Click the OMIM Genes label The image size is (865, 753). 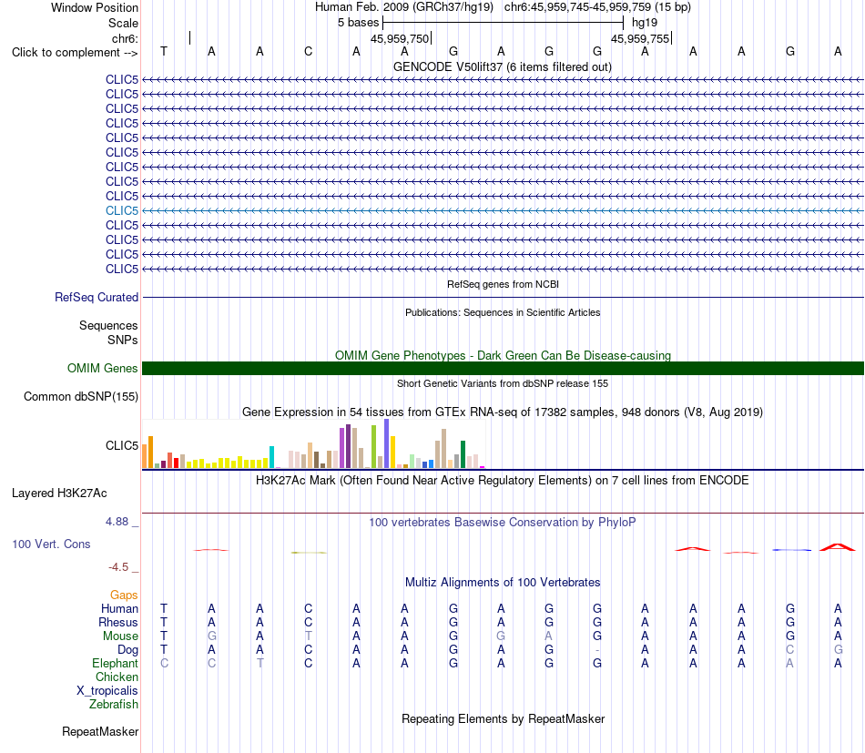click(x=103, y=368)
